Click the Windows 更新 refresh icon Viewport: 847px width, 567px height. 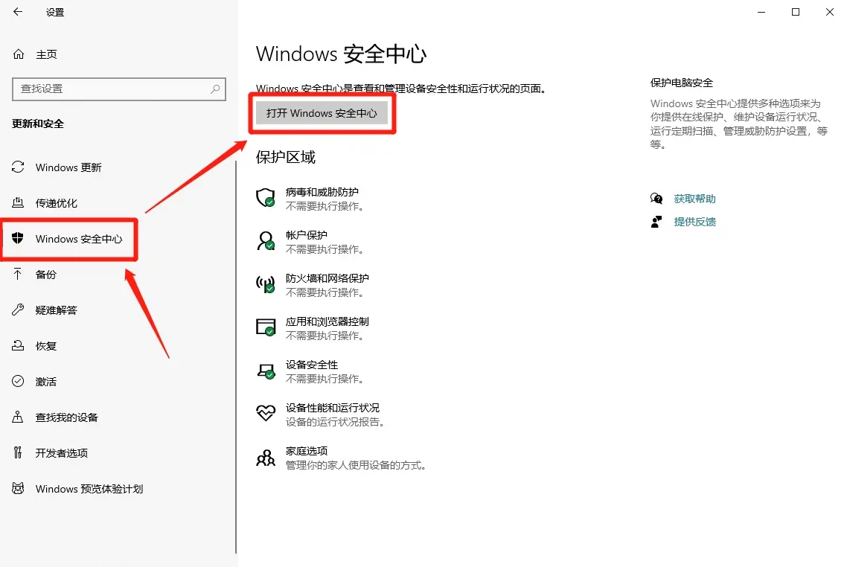(x=18, y=167)
